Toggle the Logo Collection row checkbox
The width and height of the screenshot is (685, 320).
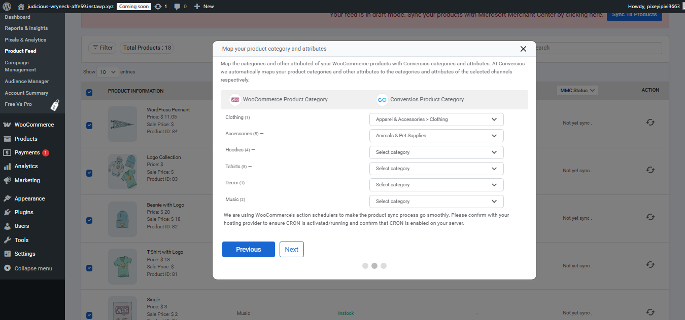click(x=89, y=173)
